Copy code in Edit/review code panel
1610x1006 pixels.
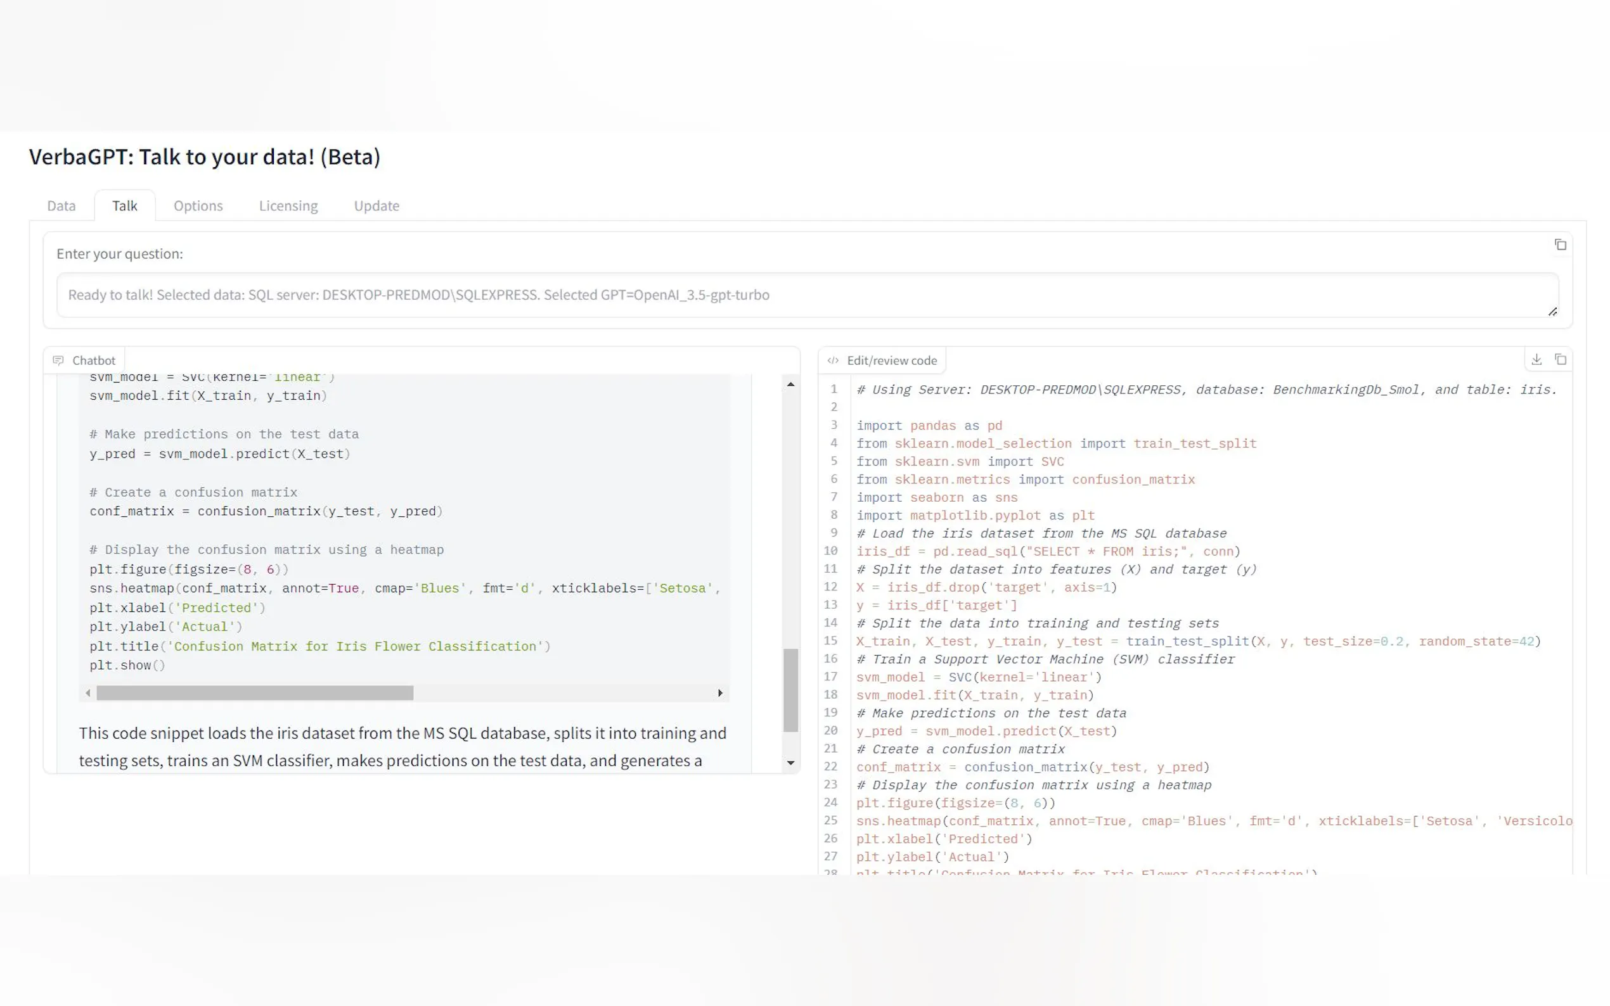[1560, 359]
